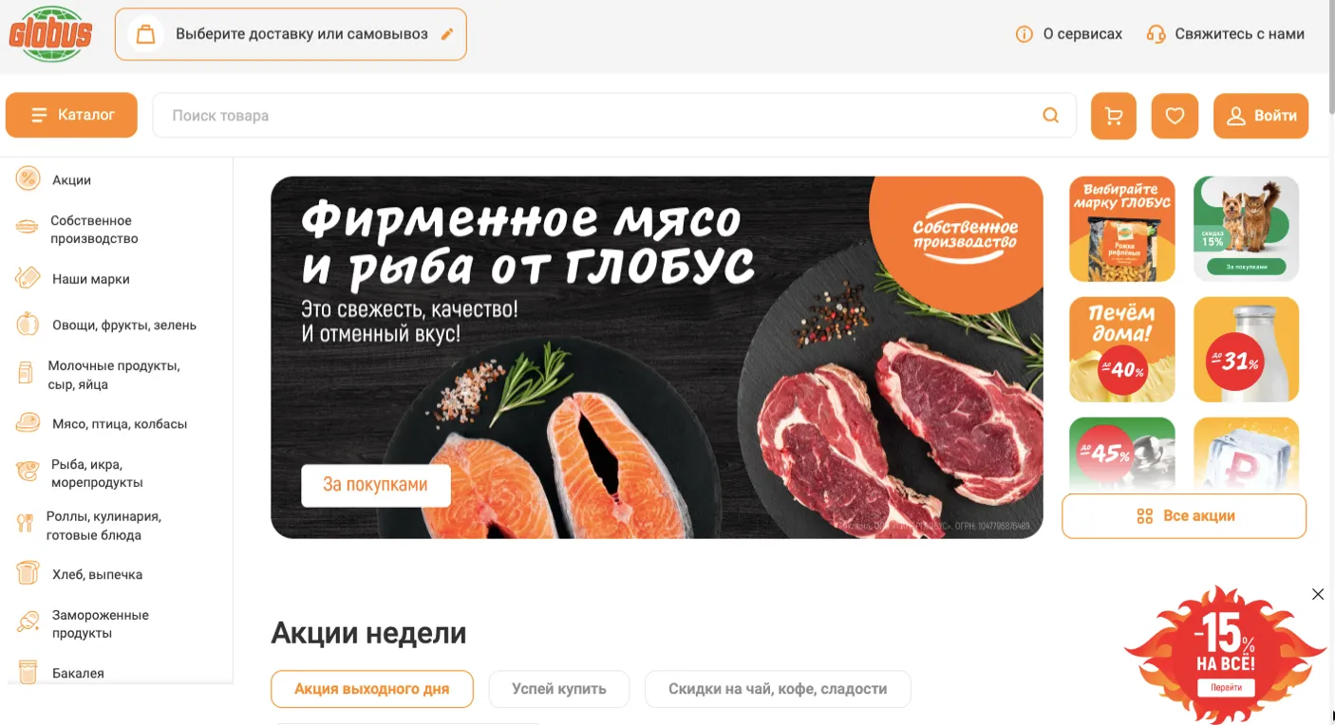Viewport: 1335px width, 725px height.
Task: Click the Войти login button
Action: 1261,116
